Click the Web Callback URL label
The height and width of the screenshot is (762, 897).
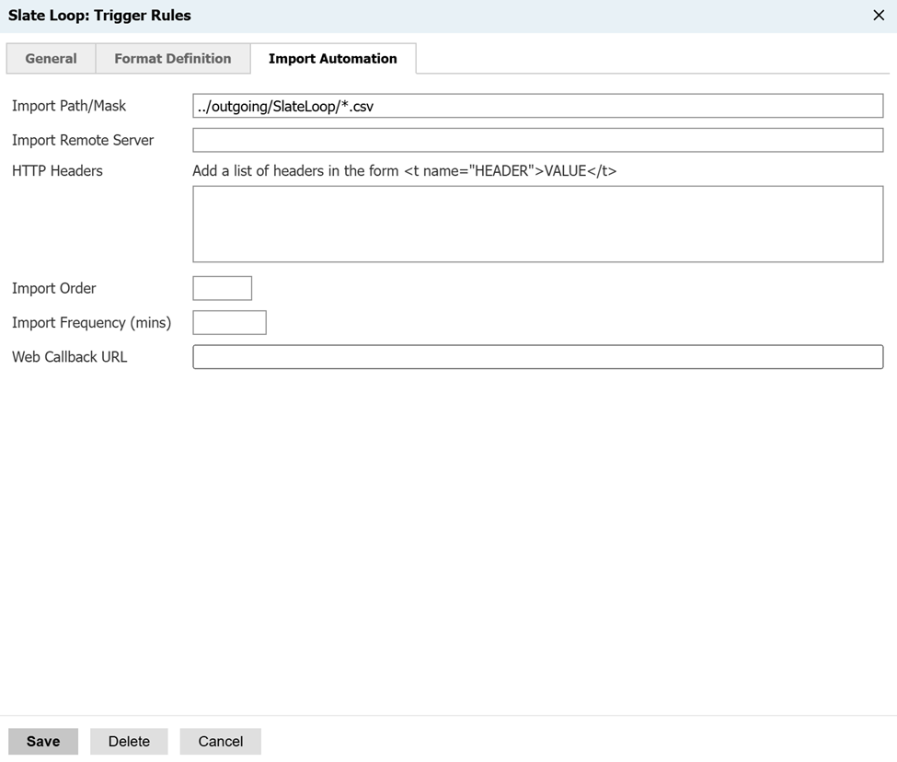[x=69, y=357]
